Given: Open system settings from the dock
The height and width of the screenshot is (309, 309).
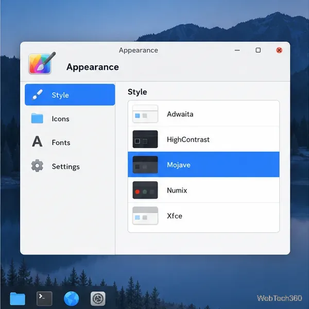Looking at the screenshot, I should [x=98, y=299].
